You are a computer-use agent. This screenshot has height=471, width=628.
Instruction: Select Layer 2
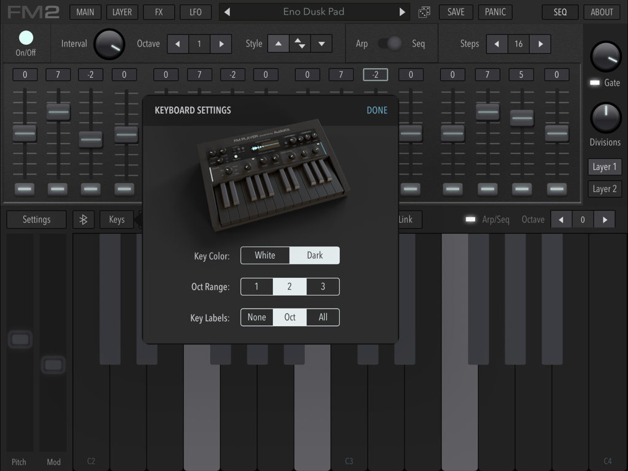click(605, 189)
